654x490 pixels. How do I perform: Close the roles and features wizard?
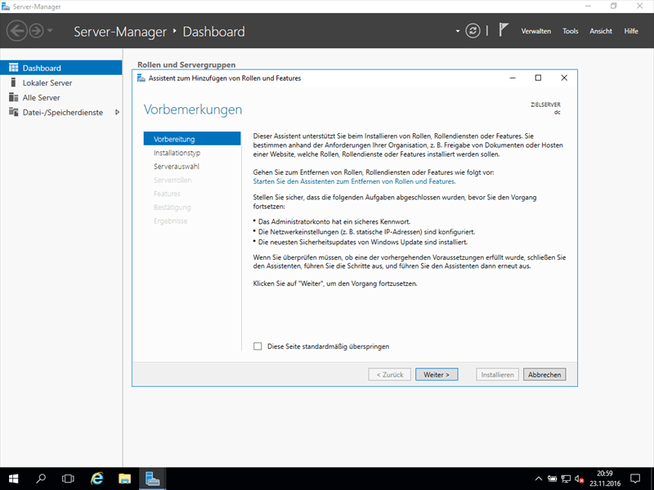[564, 78]
